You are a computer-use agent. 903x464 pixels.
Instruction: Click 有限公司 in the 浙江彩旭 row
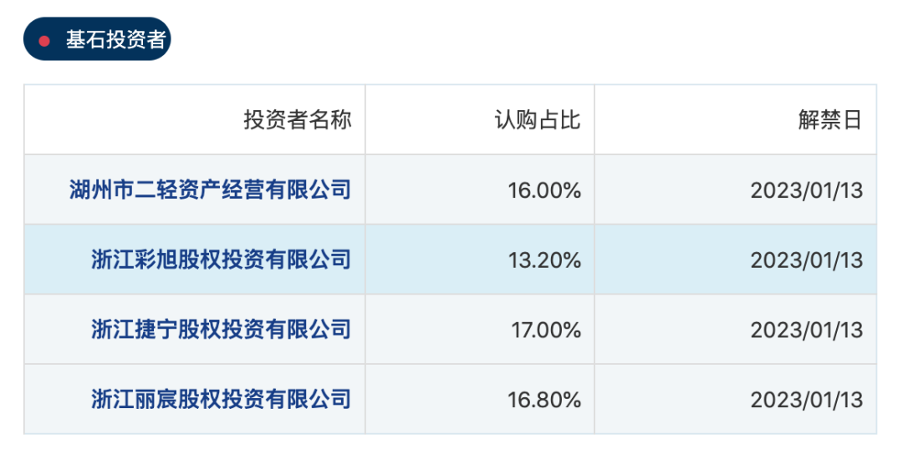click(x=308, y=260)
